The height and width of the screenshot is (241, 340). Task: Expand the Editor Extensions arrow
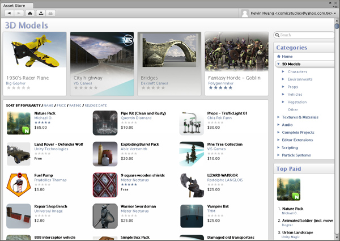coord(278,139)
